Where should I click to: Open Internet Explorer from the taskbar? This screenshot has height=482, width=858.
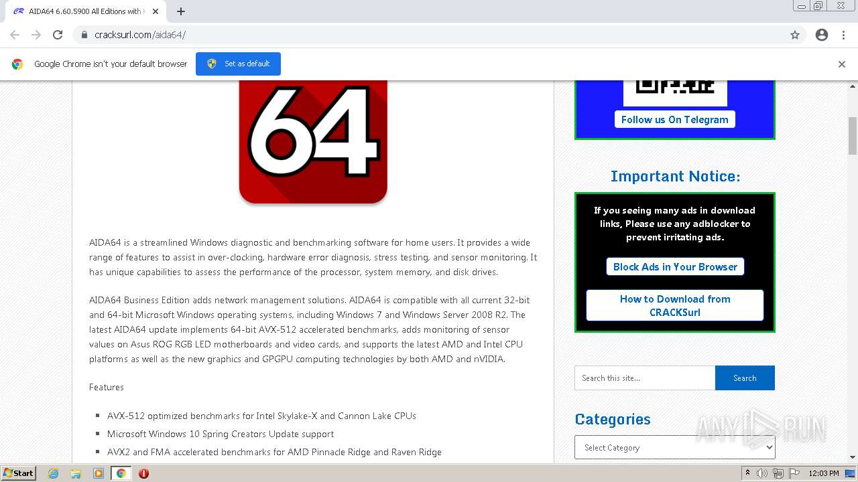53,473
